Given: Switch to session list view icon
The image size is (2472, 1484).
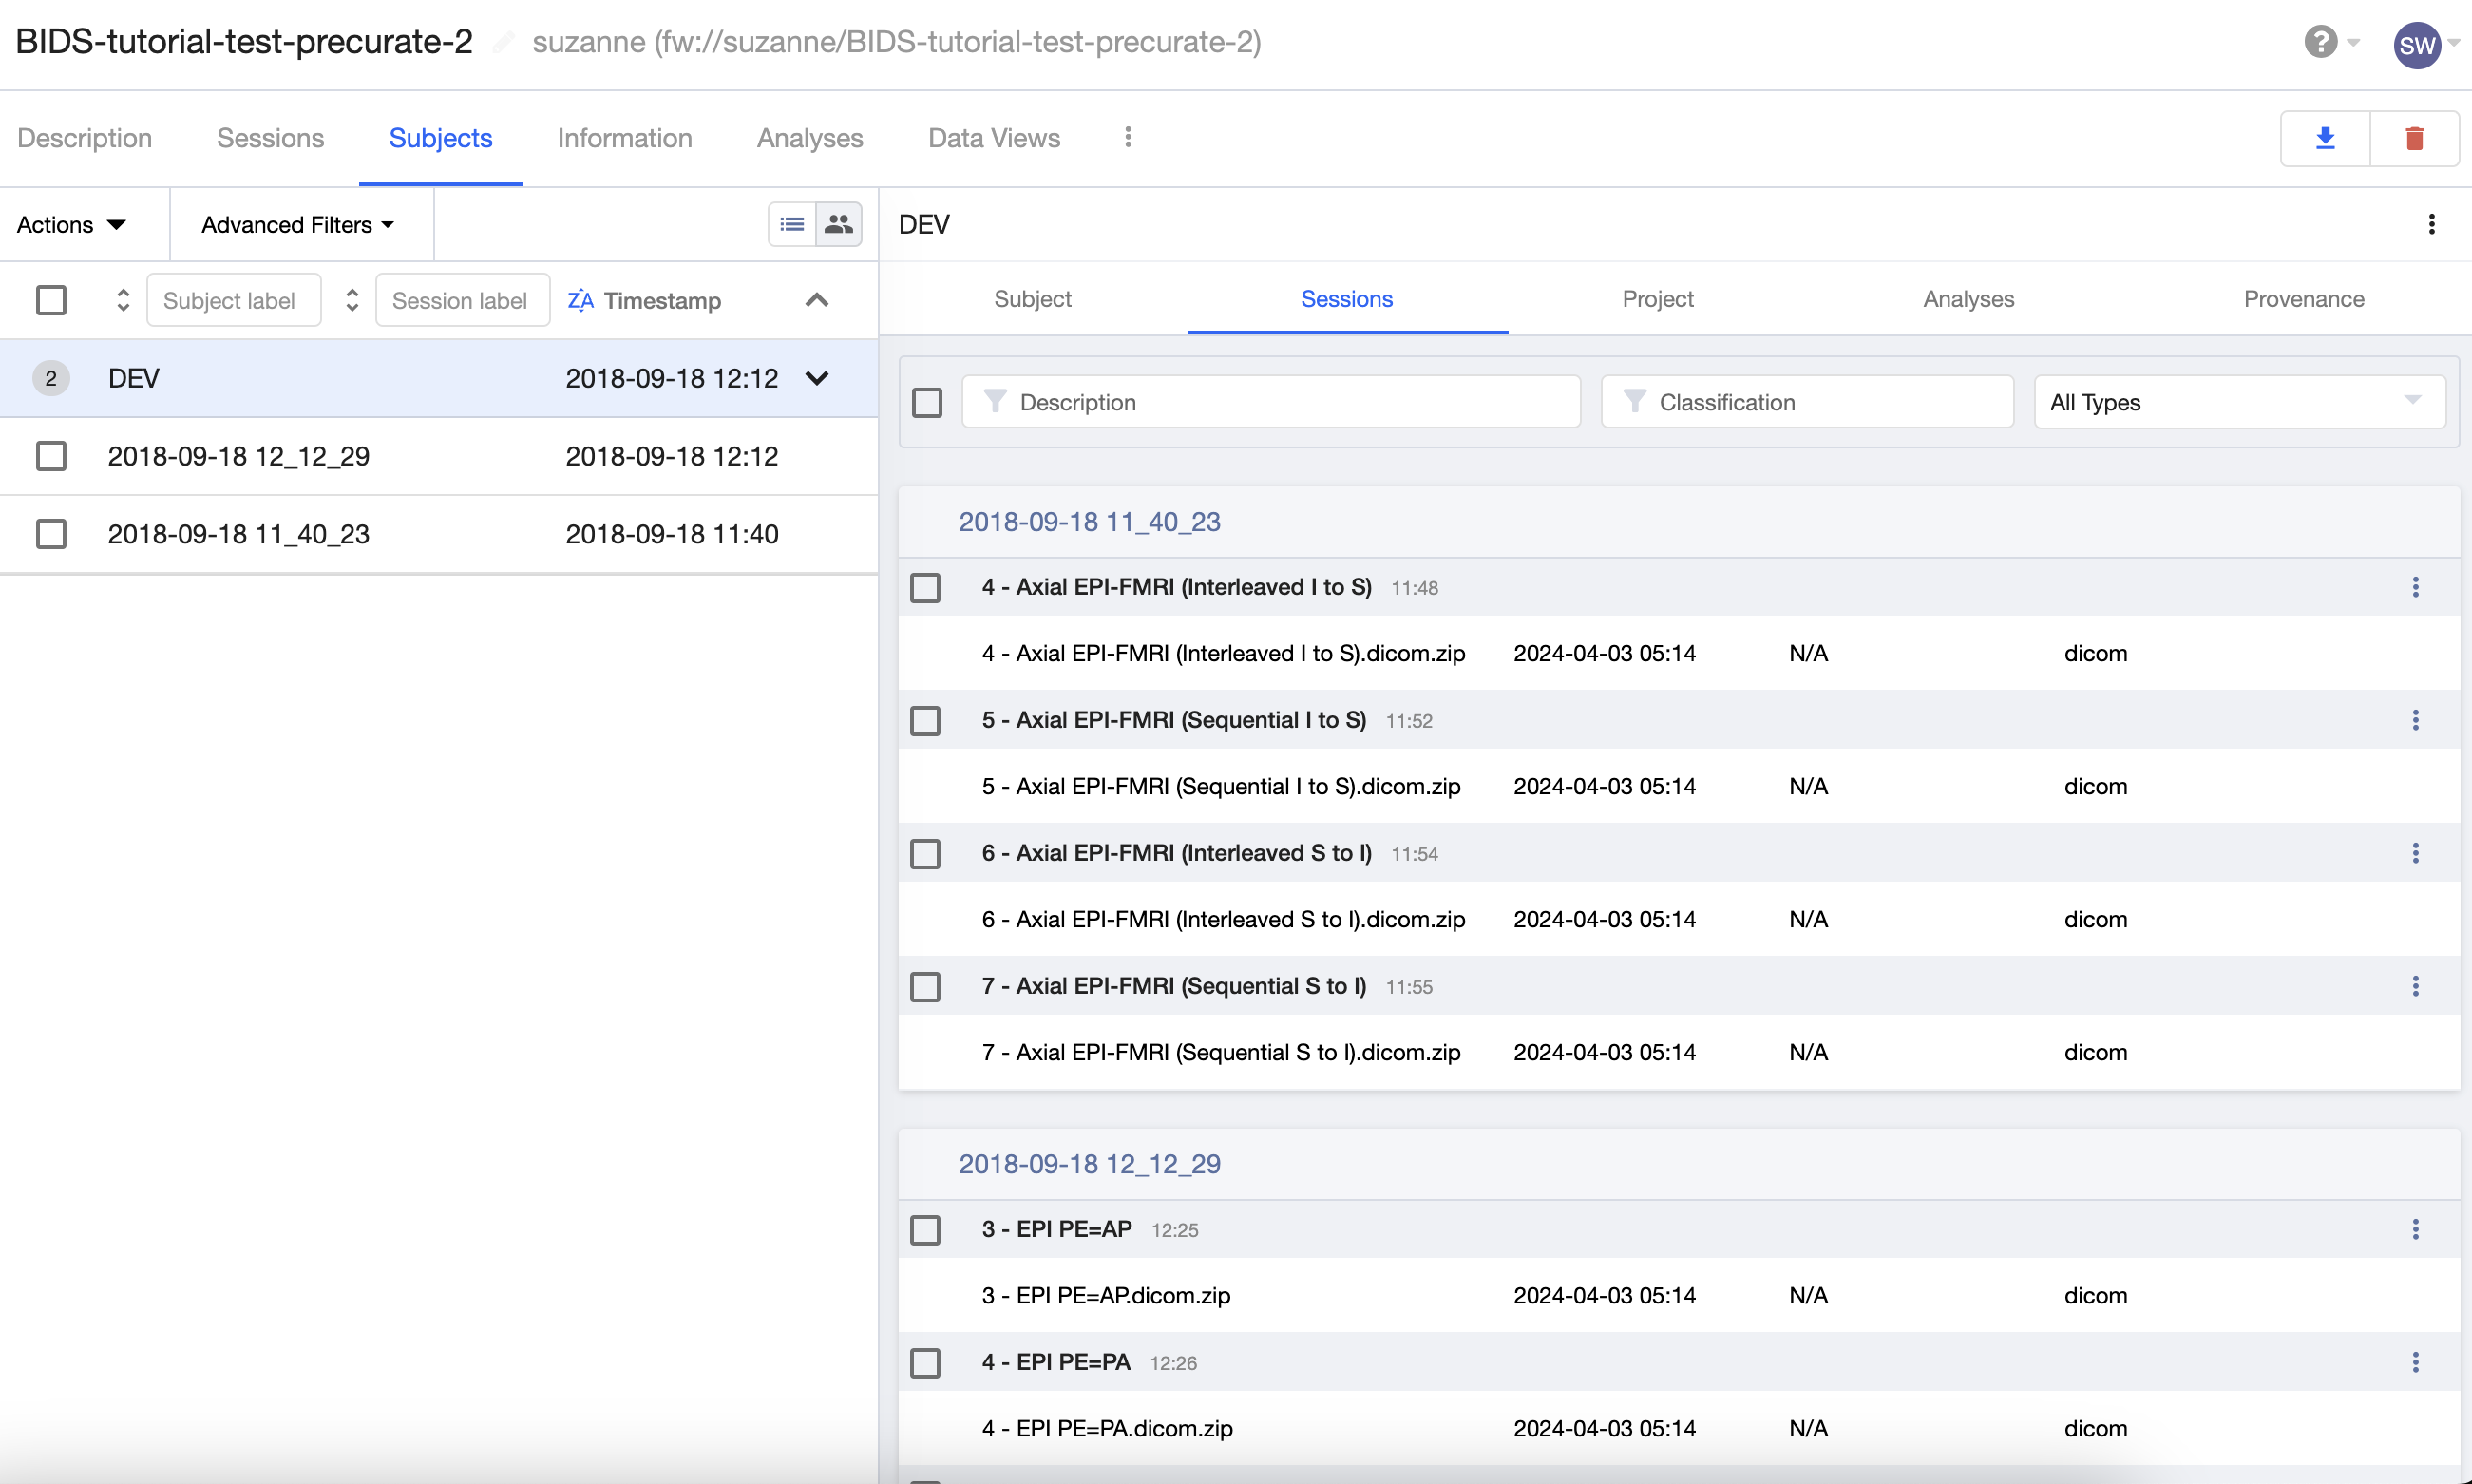Looking at the screenshot, I should coord(792,224).
